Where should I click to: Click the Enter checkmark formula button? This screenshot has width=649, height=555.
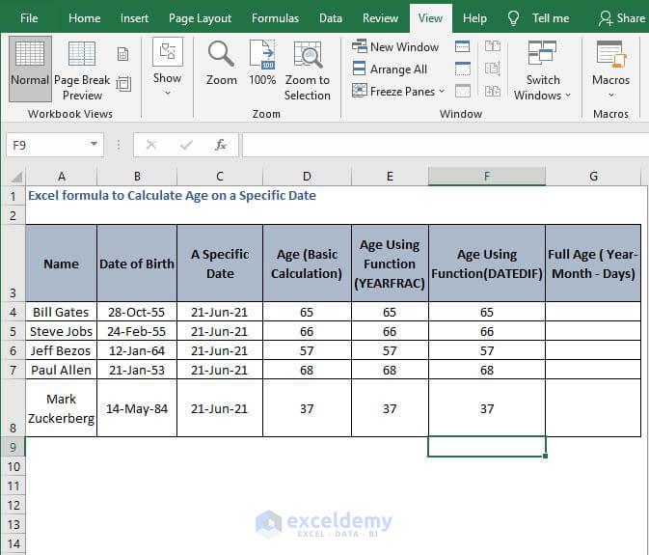click(186, 145)
